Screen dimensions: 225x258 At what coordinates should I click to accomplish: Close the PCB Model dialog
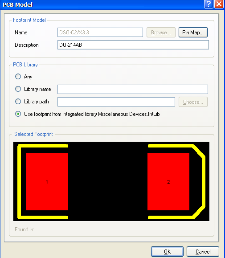[x=219, y=4]
